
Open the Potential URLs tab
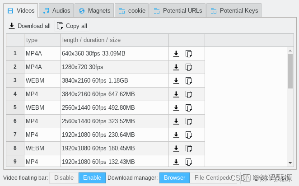[177, 10]
